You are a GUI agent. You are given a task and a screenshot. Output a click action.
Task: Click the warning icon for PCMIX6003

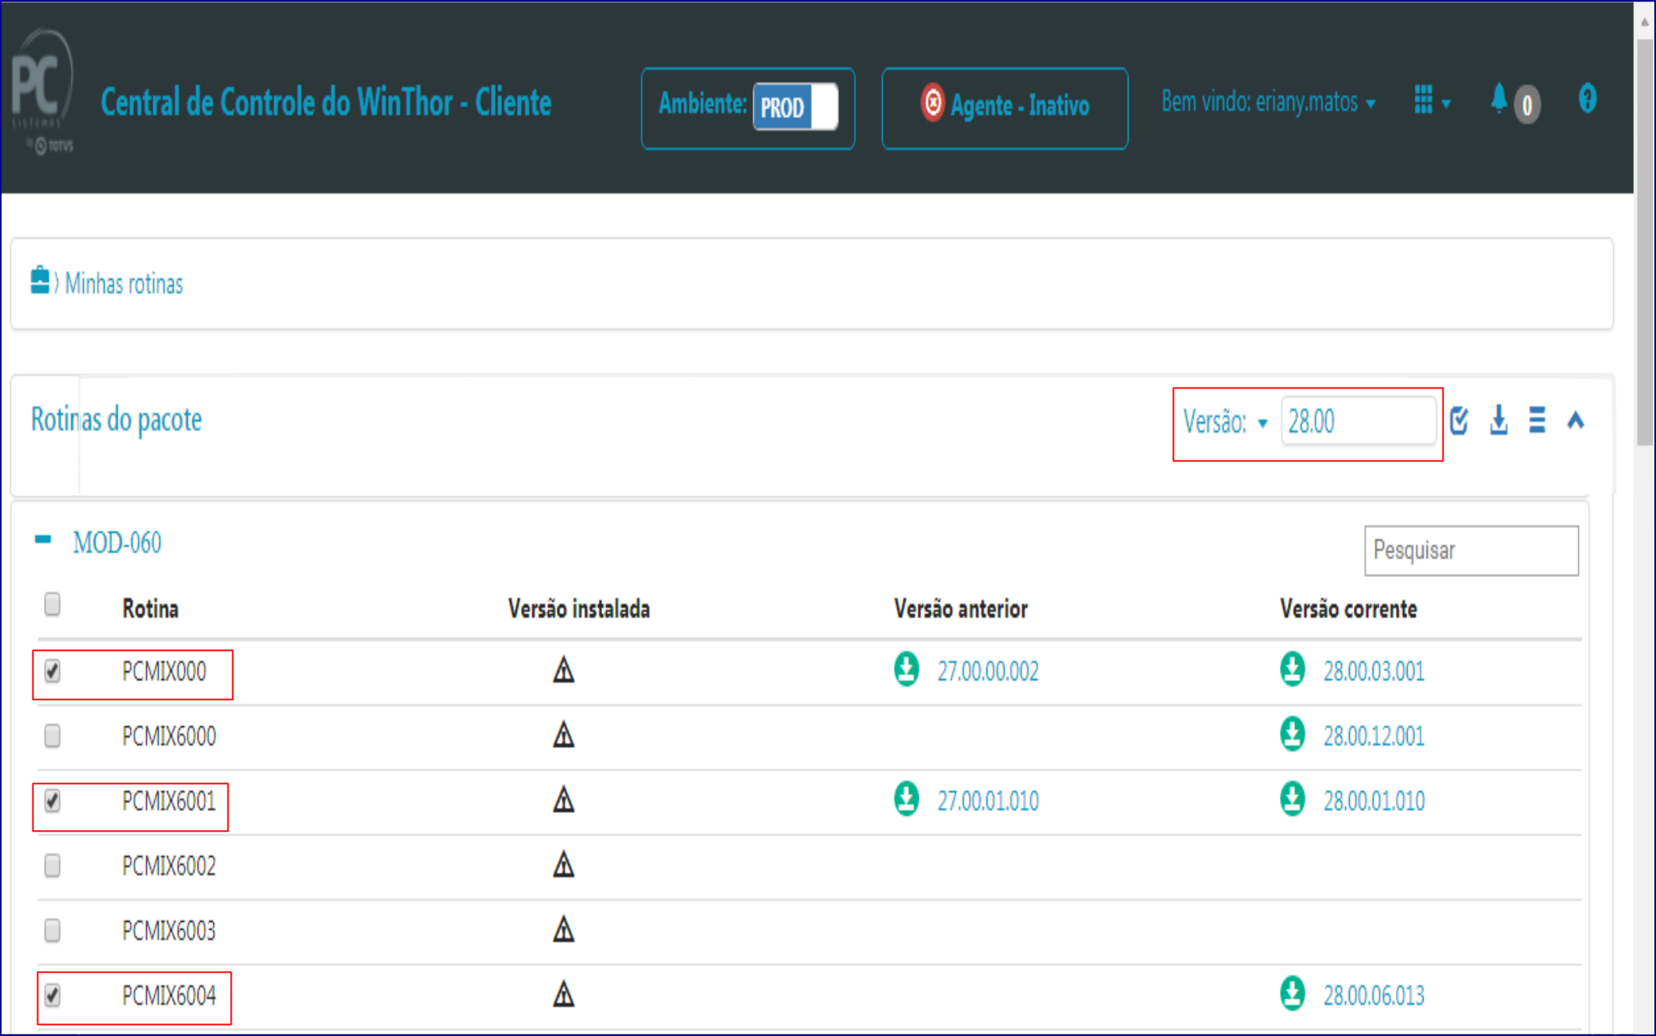pos(563,930)
